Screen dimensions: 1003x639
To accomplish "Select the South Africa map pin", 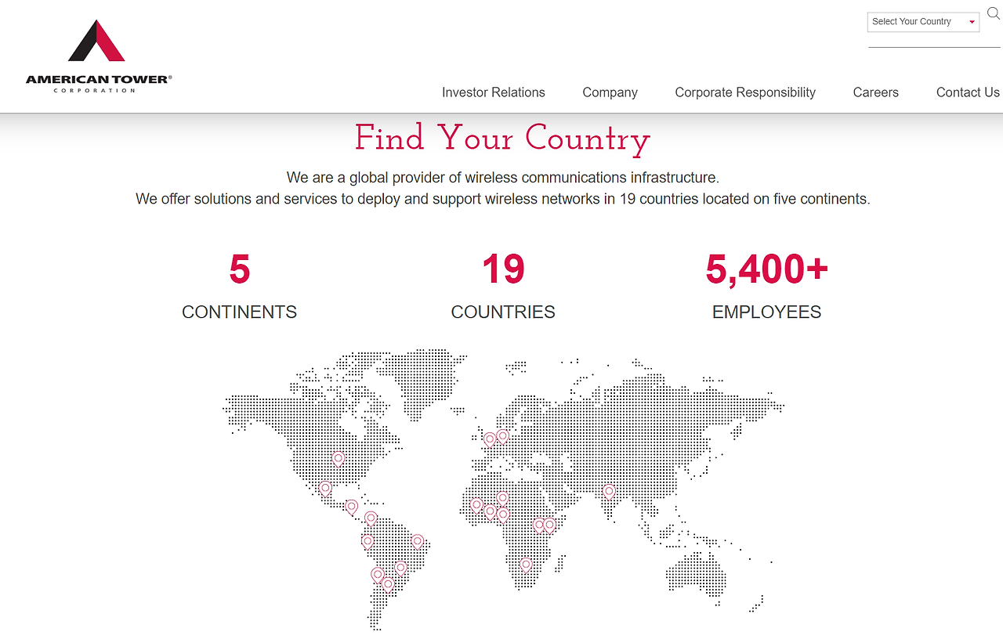I will [x=526, y=564].
